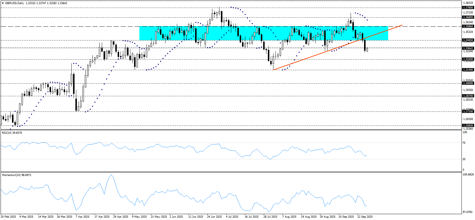Click the GBPUSD,Daily chart title text
Image resolution: width=475 pixels, height=220 pixels.
pyautogui.click(x=15, y=3)
